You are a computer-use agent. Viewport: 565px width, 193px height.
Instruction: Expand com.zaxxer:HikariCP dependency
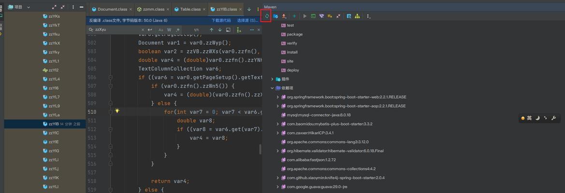pyautogui.click(x=277, y=133)
